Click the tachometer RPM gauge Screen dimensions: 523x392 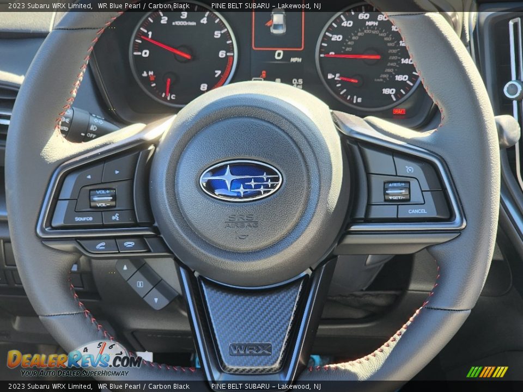[x=183, y=53]
